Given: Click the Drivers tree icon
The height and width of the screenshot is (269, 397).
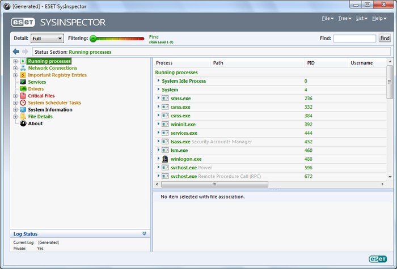Looking at the screenshot, I should point(23,89).
